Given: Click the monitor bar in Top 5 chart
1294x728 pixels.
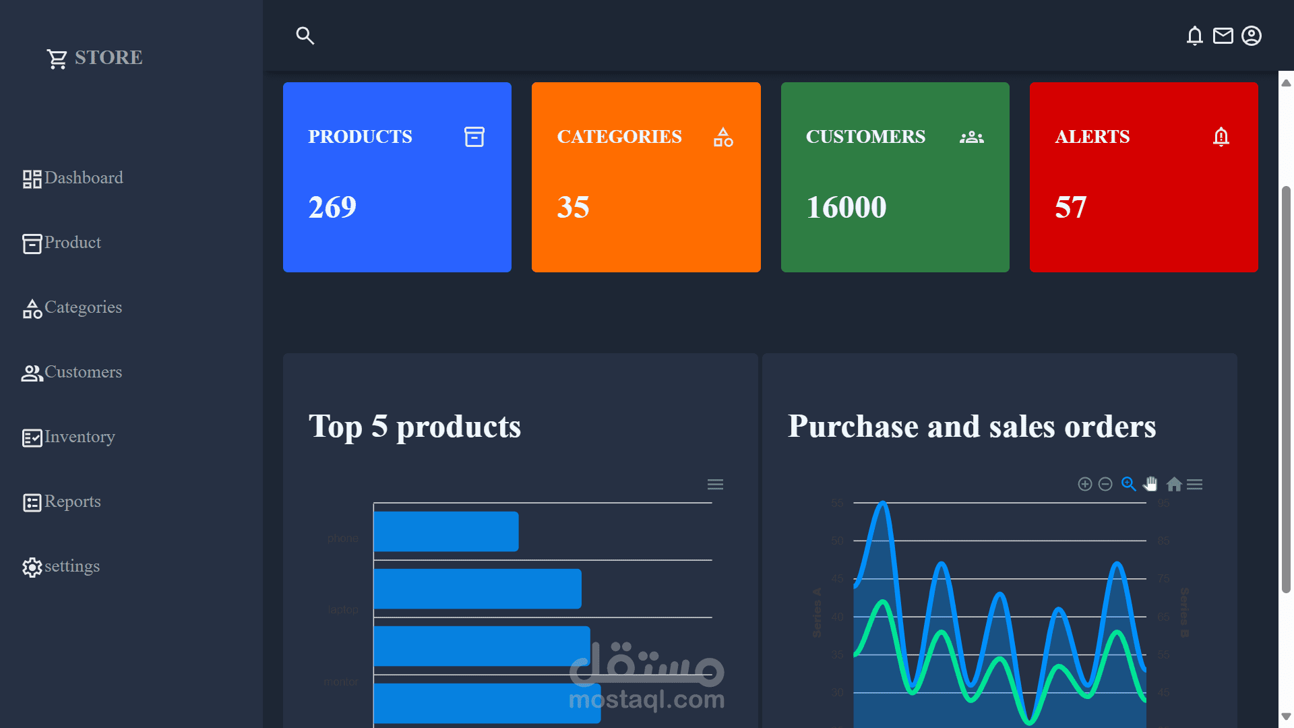Looking at the screenshot, I should click(482, 646).
